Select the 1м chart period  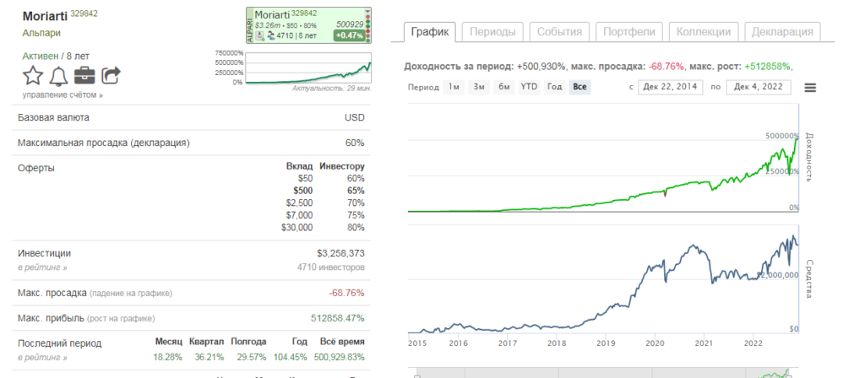tap(454, 87)
